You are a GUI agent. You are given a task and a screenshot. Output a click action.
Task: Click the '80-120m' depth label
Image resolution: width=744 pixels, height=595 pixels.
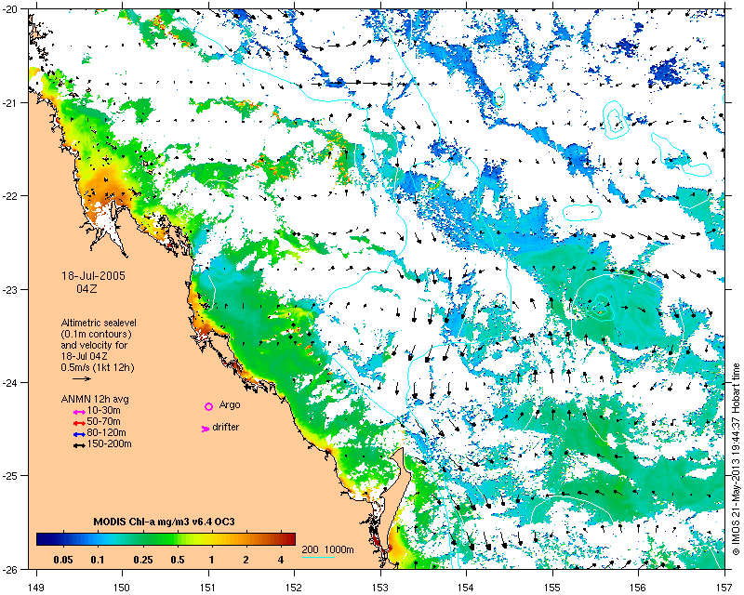[107, 432]
